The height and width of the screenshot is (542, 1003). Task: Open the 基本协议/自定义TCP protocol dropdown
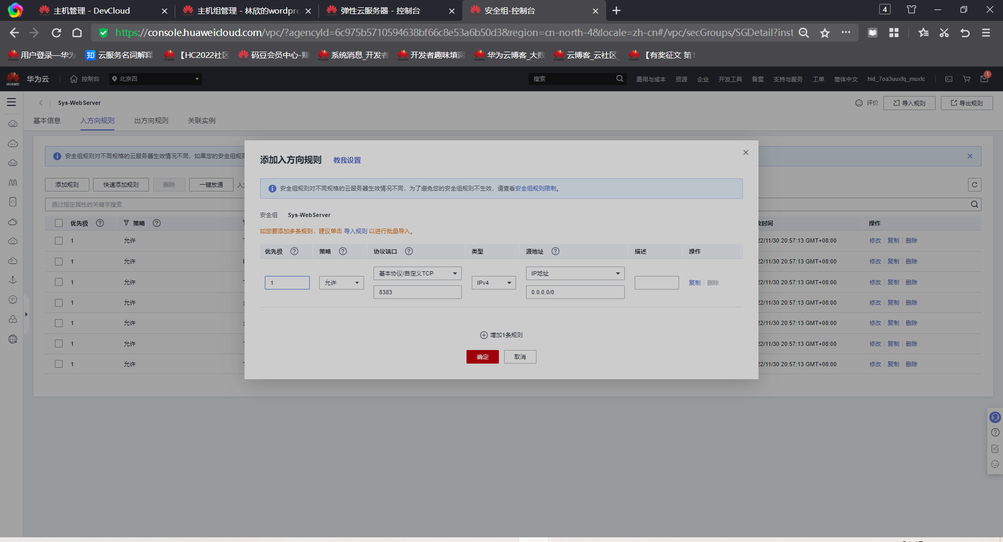tap(417, 273)
